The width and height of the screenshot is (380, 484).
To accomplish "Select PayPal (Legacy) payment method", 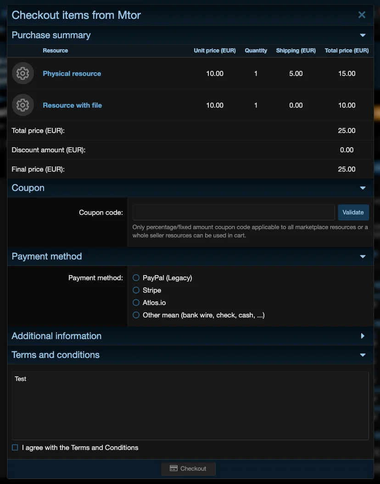I will click(x=136, y=278).
